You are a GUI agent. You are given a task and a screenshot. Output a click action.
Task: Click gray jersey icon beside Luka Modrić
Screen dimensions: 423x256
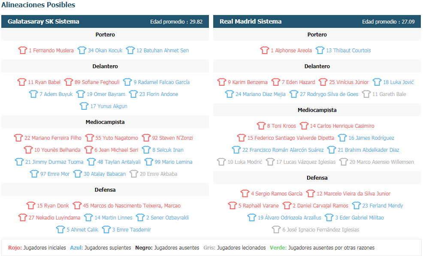[221, 162]
